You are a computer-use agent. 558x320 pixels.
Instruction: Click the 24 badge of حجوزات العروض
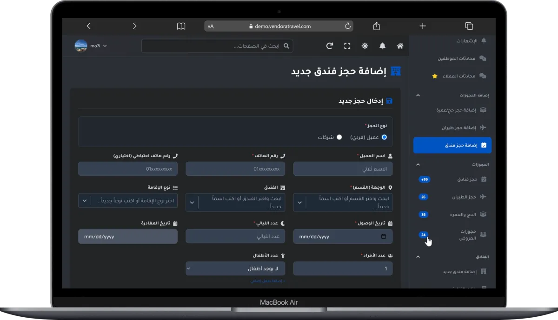[x=423, y=235]
